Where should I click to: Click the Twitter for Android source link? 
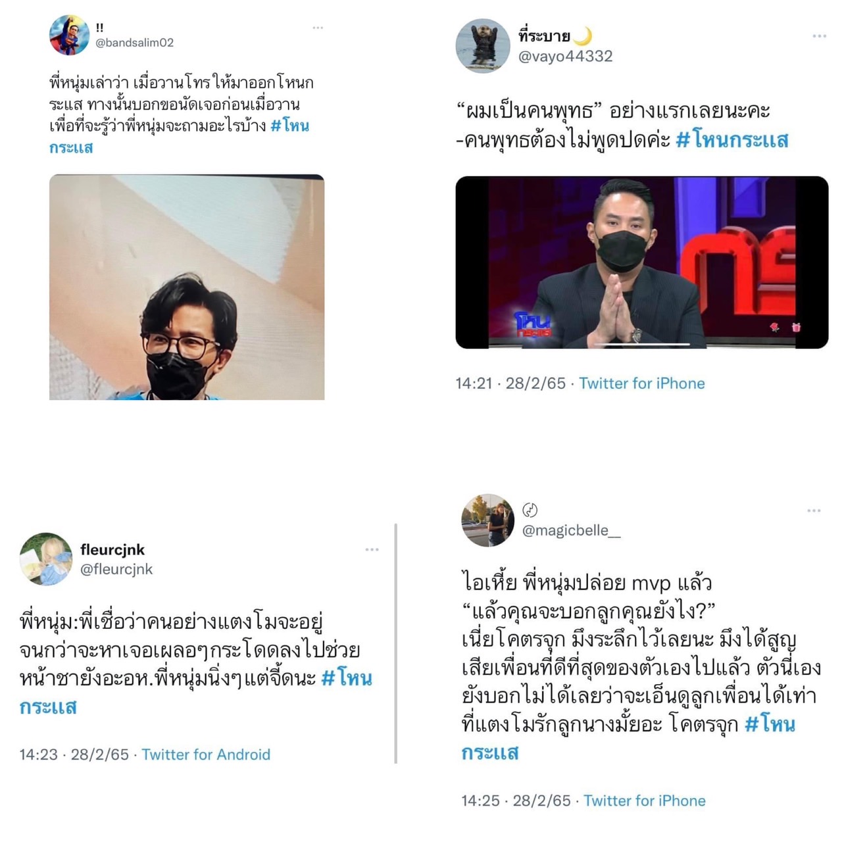(206, 755)
